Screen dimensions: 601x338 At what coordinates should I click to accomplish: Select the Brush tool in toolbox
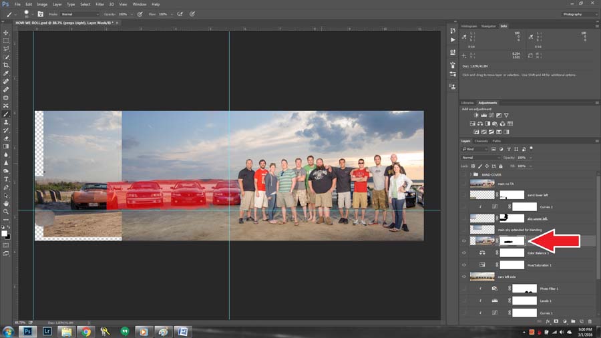point(6,114)
